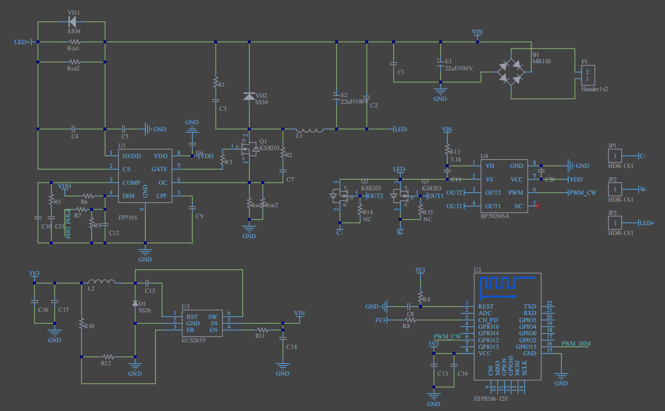Image resolution: width=665 pixels, height=411 pixels.
Task: Click the TXD pin label on U2
Action: pos(530,306)
